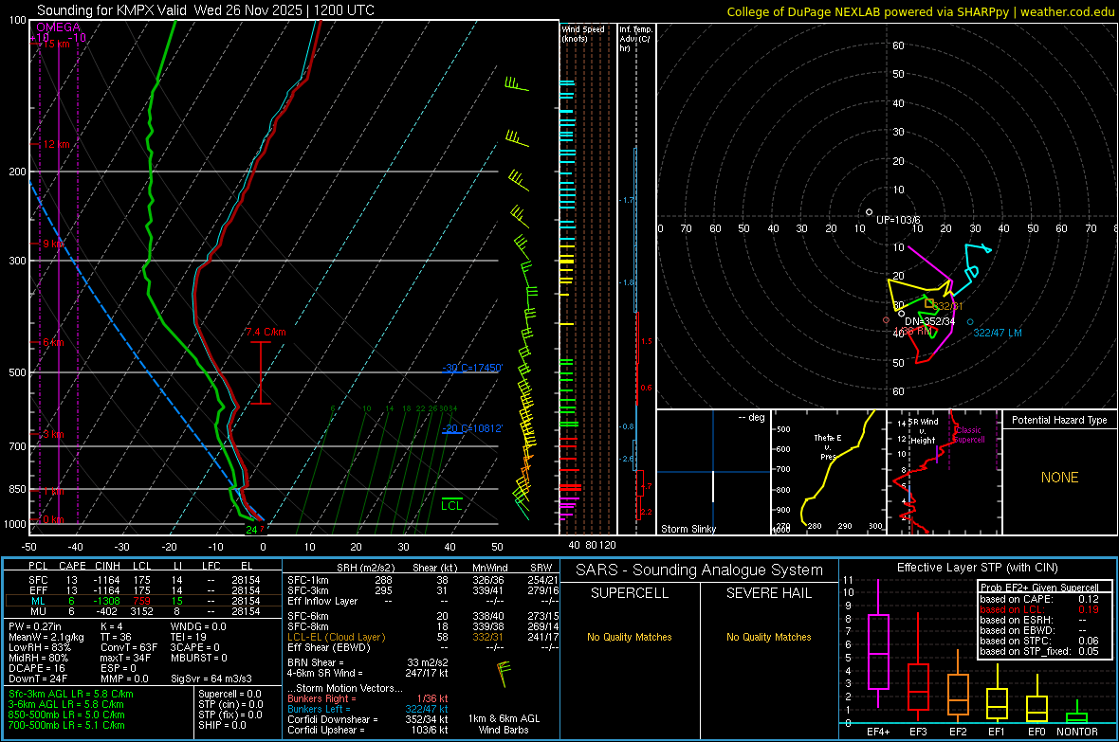Click the Potential Hazard Type header
This screenshot has height=742, width=1119.
1059,420
